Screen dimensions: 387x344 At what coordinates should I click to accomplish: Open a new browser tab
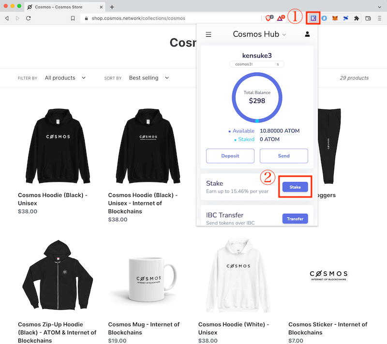tap(112, 7)
